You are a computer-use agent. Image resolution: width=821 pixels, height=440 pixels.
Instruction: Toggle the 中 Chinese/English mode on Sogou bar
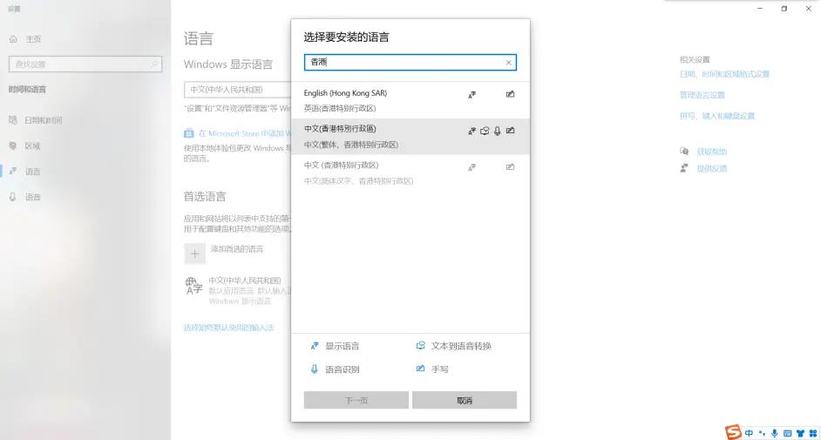pos(749,433)
